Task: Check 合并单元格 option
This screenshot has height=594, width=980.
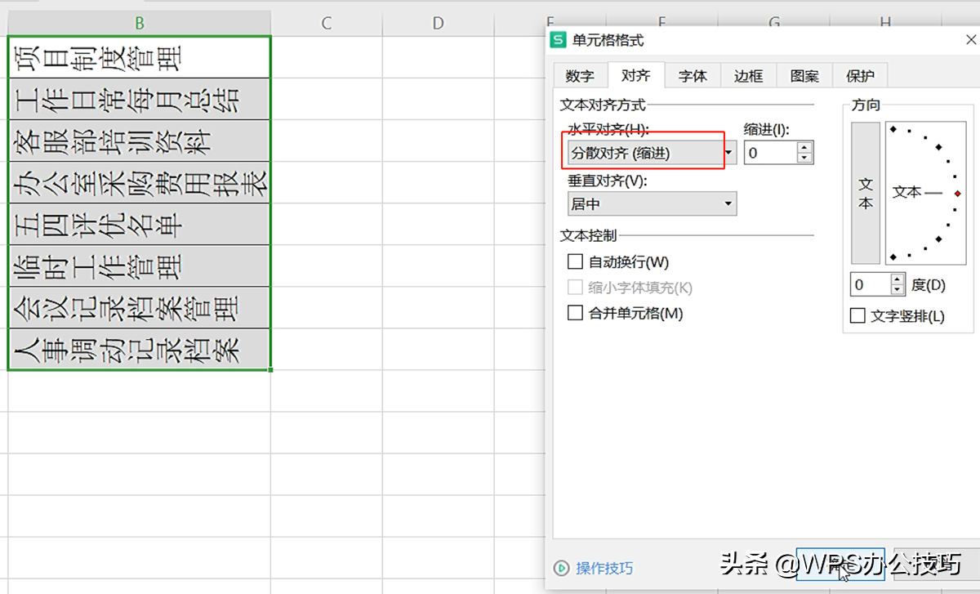Action: click(575, 313)
